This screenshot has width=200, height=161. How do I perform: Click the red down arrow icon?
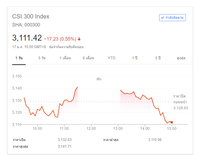click(79, 39)
